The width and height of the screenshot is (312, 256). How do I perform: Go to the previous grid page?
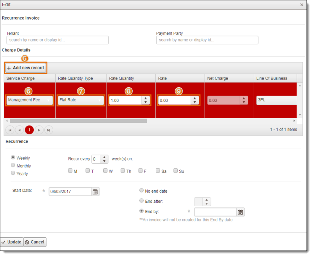click(20, 130)
